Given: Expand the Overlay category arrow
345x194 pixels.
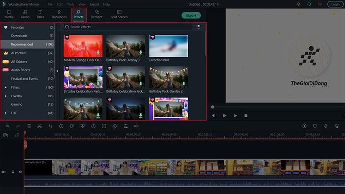Looking at the screenshot, I should 6,96.
